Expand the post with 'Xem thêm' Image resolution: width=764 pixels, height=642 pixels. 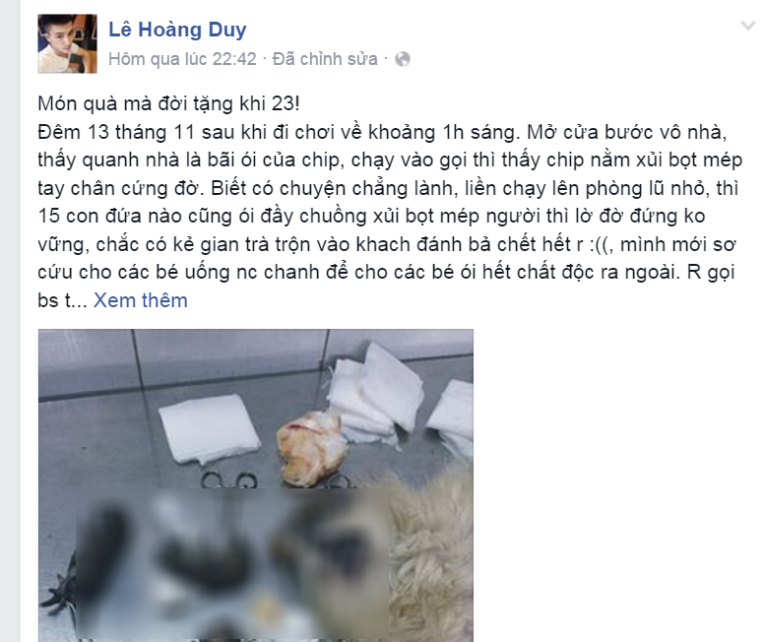point(141,300)
